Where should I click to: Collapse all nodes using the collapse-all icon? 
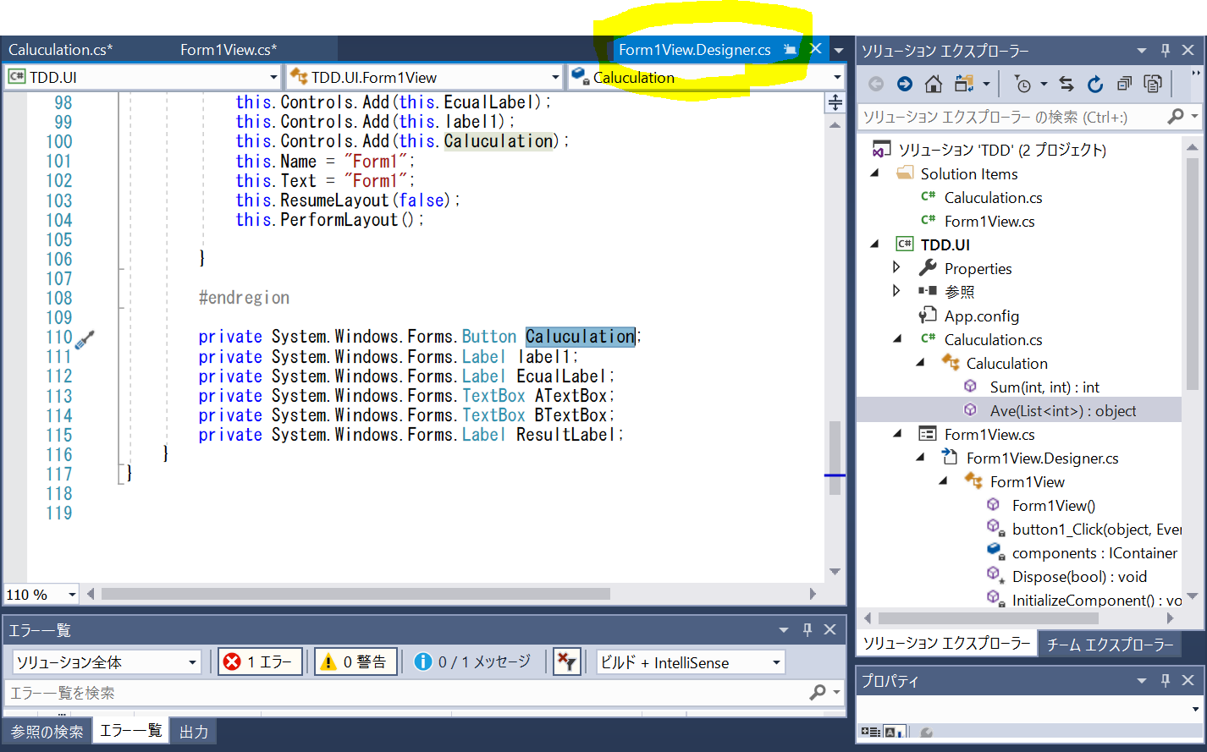pos(1124,83)
